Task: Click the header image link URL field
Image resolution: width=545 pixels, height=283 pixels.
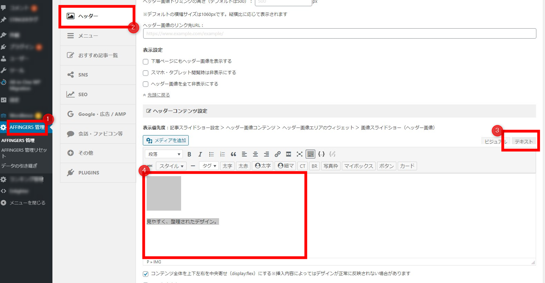Action: [339, 33]
